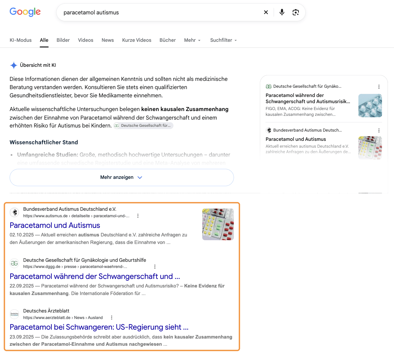Open options menu for Deutsche Gesellschaft für Gynäko... card

click(x=379, y=87)
